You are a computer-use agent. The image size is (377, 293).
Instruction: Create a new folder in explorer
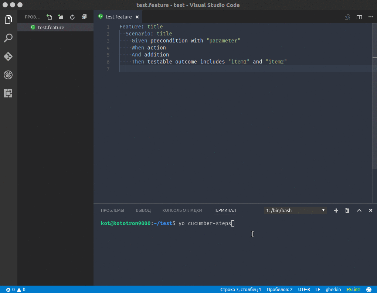pyautogui.click(x=61, y=17)
